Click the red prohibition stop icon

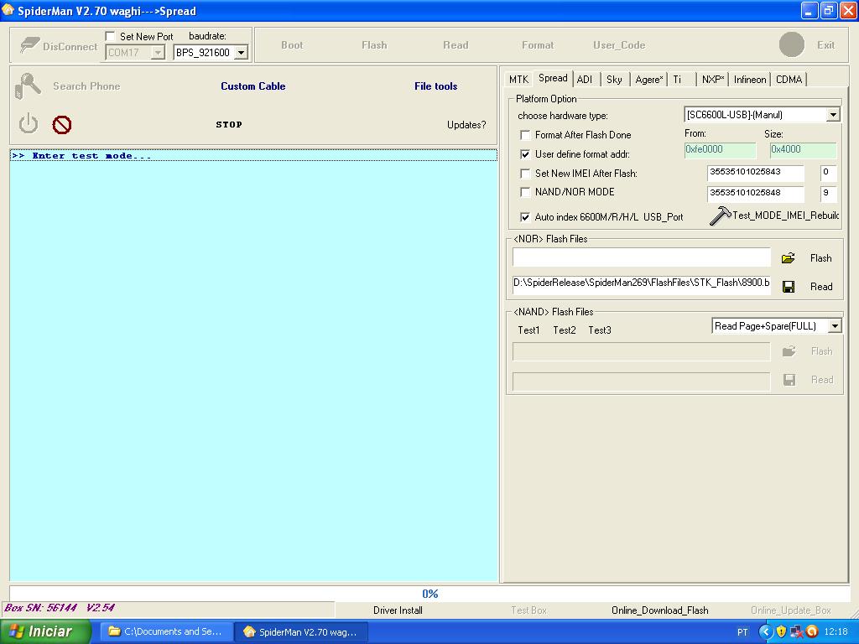(x=62, y=125)
